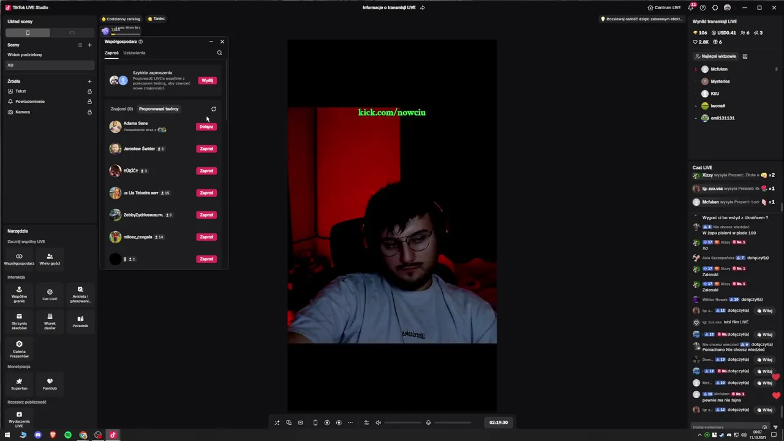Click Witaj for Wiktor Nowak's neighbor row below

(x=764, y=311)
